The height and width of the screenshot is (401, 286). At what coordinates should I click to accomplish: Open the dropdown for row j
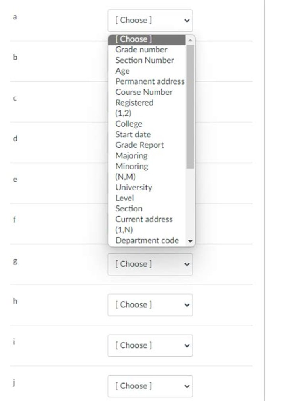pyautogui.click(x=150, y=386)
